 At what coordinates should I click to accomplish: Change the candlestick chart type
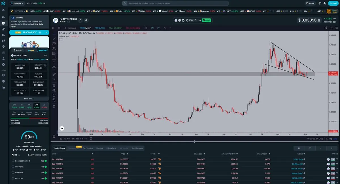click(59, 28)
